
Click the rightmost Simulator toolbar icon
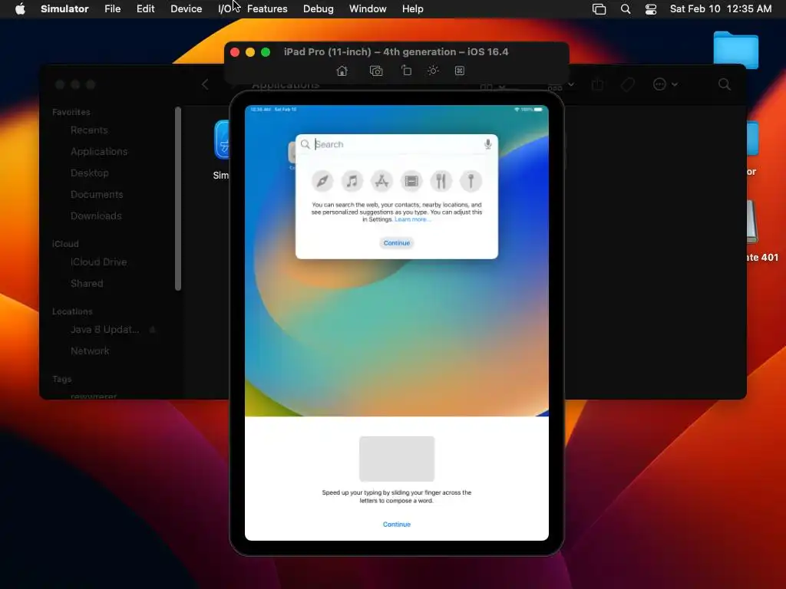click(459, 71)
